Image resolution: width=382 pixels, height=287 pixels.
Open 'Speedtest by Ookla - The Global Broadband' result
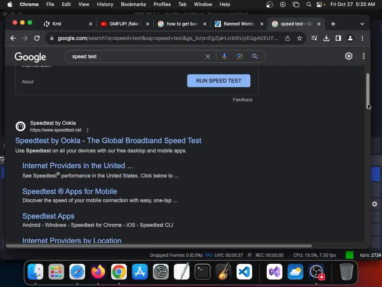(108, 141)
